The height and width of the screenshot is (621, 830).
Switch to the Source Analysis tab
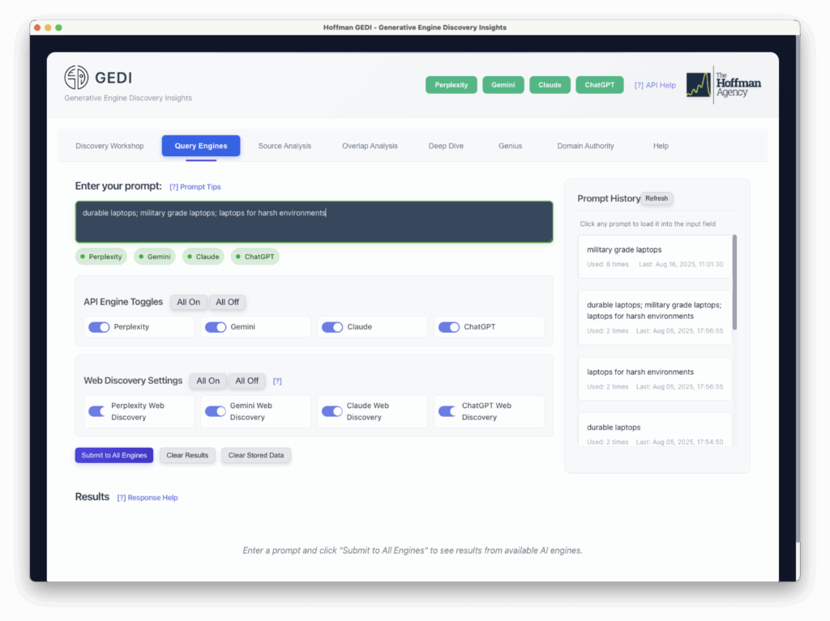[286, 146]
